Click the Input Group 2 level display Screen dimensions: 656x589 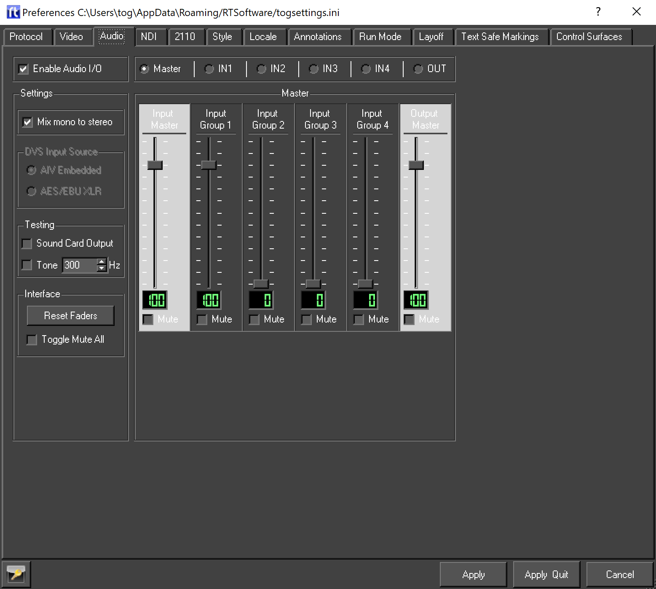click(261, 300)
